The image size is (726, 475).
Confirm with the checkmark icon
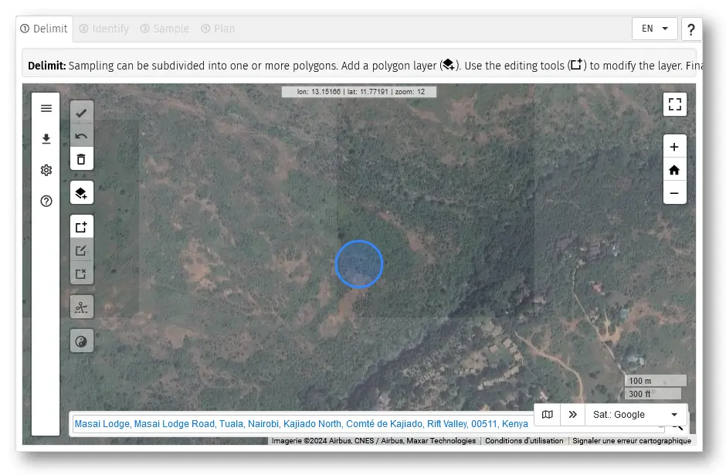tap(81, 113)
